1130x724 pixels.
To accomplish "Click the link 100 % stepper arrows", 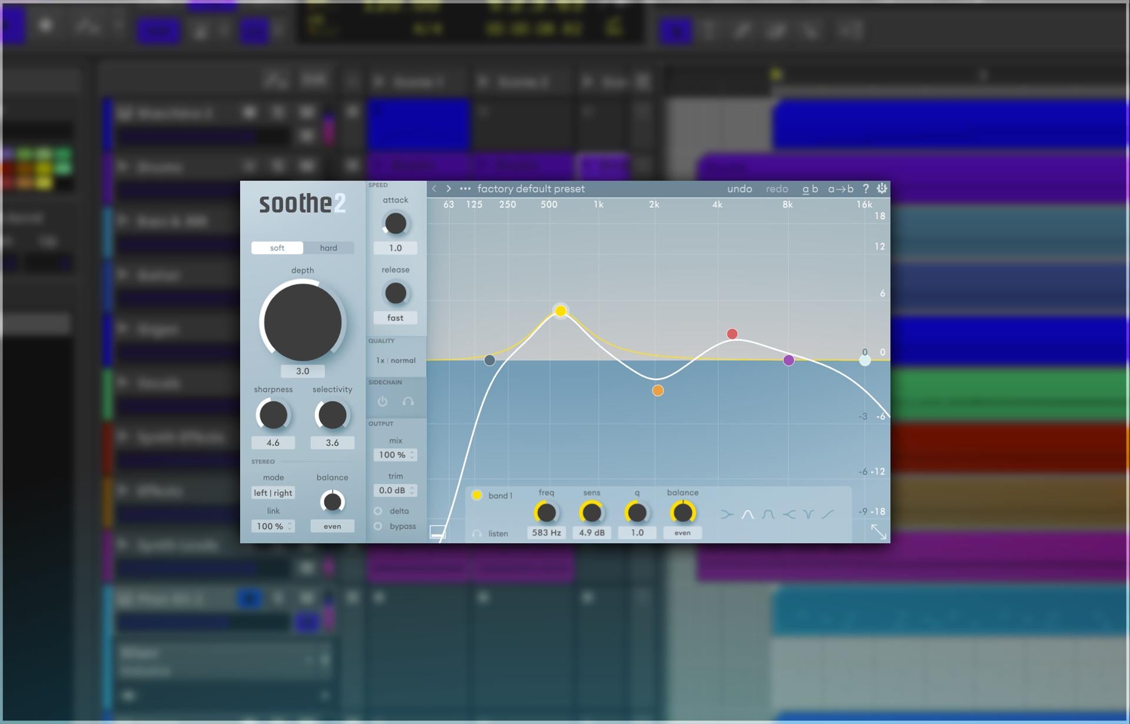I will [x=290, y=526].
